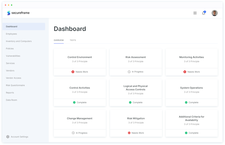The width and height of the screenshot is (225, 145).
Task: Open the user profile avatar
Action: tap(214, 13)
